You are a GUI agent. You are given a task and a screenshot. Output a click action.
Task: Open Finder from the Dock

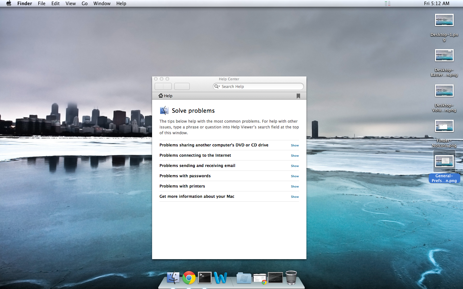click(173, 278)
